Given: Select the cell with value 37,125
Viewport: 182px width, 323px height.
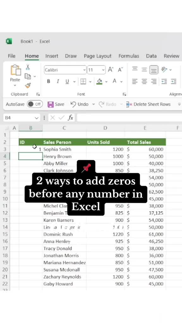Looking at the screenshot, I should pyautogui.click(x=145, y=213).
